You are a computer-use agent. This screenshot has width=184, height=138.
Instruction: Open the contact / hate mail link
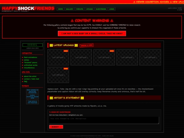pos(31,79)
